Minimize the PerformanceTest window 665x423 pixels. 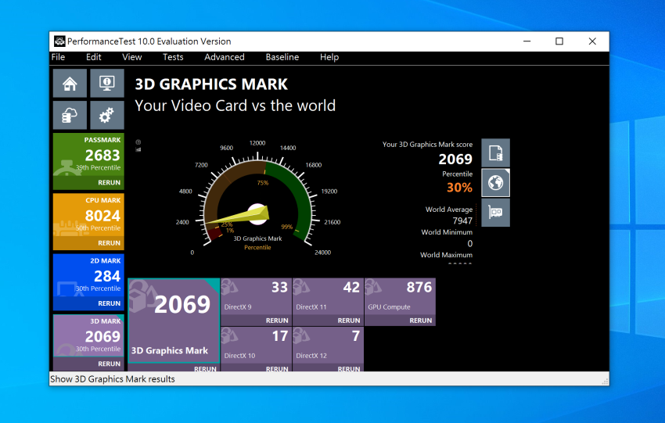(x=527, y=41)
